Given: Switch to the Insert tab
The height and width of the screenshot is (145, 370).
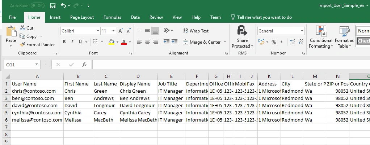Looking at the screenshot, I should (x=55, y=17).
